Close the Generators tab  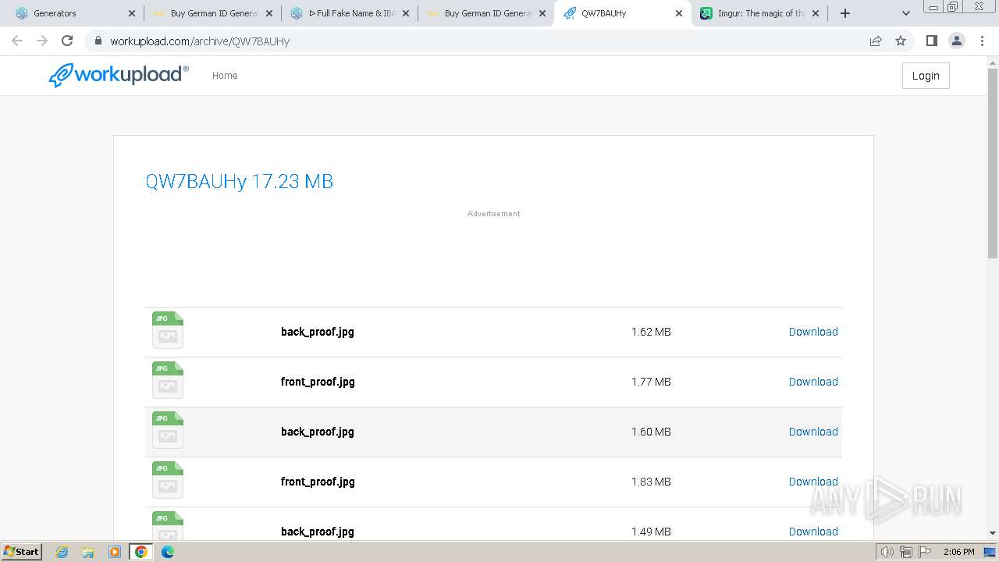coord(132,13)
